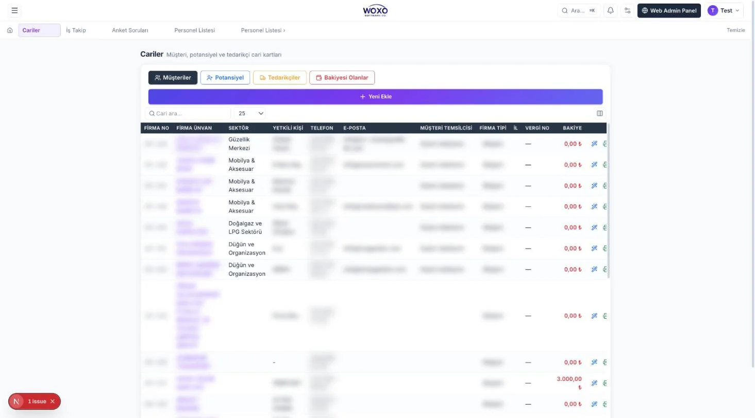This screenshot has width=755, height=418.
Task: Open the hamburger sidebar menu
Action: (x=14, y=10)
